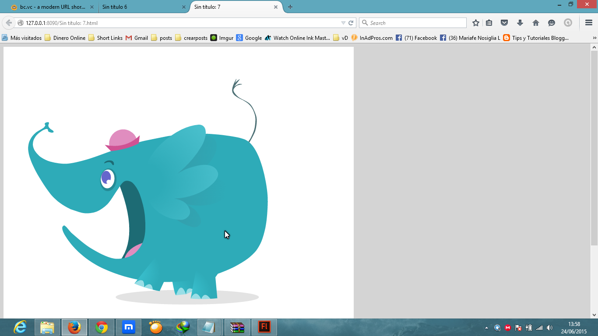Expand the 'posts' bookmarks folder
The height and width of the screenshot is (336, 598).
coord(162,38)
